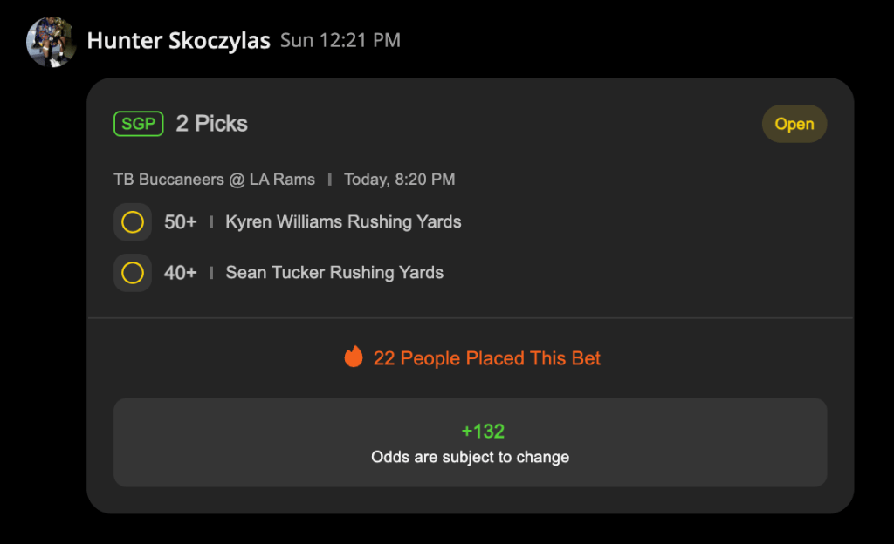Click the orange flame icon
This screenshot has width=894, height=544.
tap(354, 357)
